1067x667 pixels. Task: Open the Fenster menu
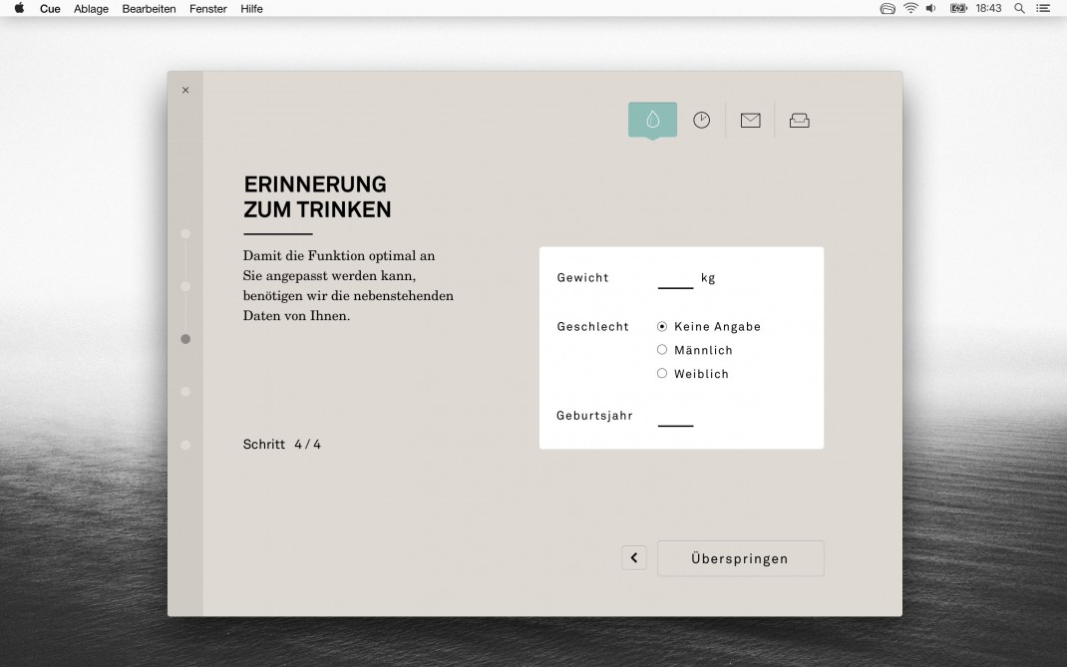tap(208, 9)
